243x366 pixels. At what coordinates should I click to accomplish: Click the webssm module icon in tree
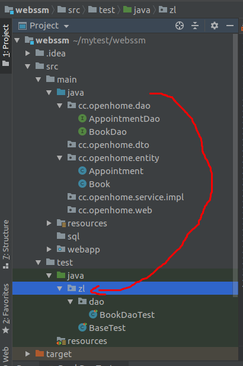[x=29, y=40]
